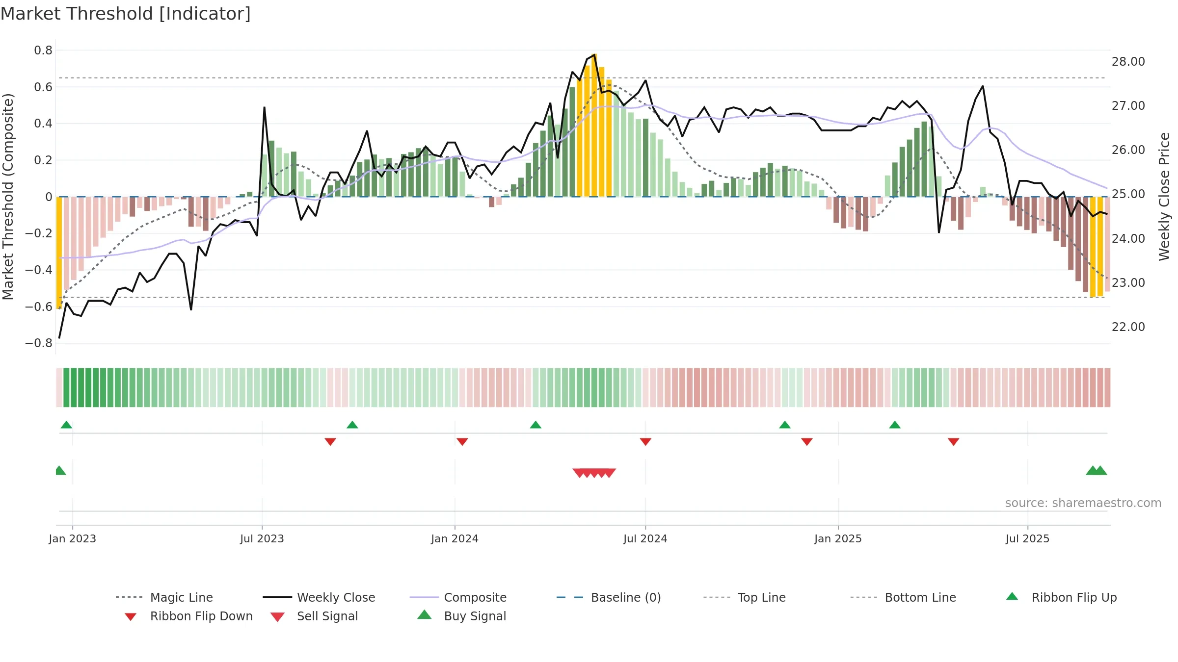
Task: Toggle the Buy Signal legend entry
Action: point(461,616)
